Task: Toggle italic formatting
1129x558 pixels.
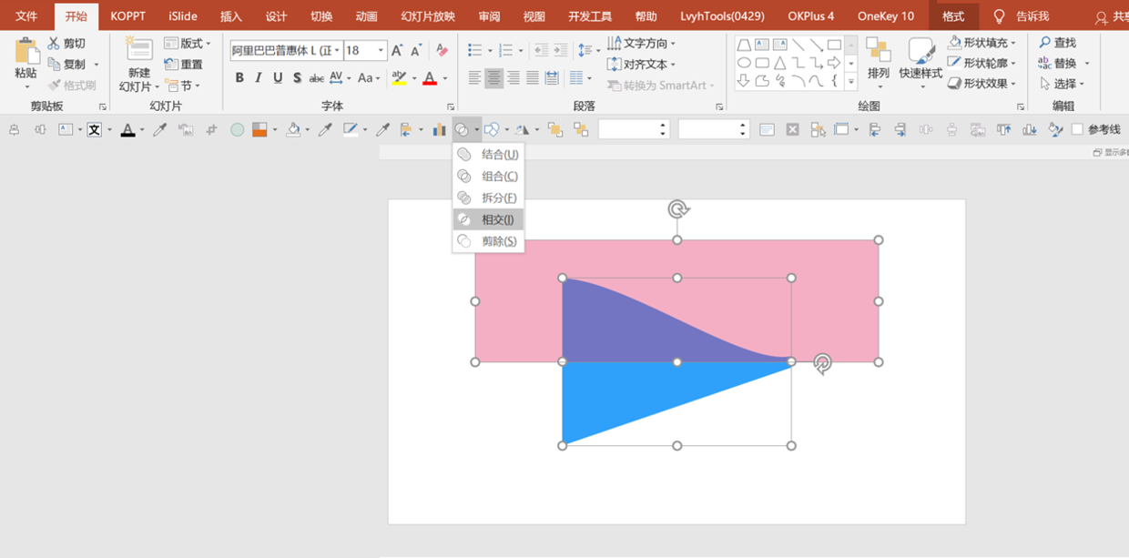Action: [x=259, y=78]
